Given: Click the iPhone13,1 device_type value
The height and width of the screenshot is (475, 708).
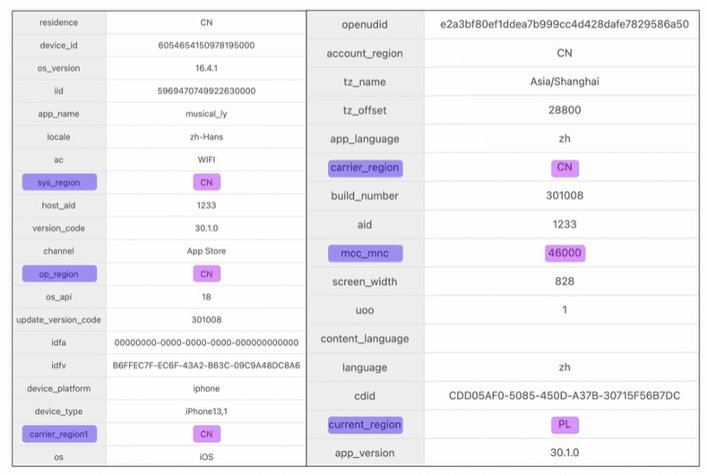Looking at the screenshot, I should (x=206, y=411).
